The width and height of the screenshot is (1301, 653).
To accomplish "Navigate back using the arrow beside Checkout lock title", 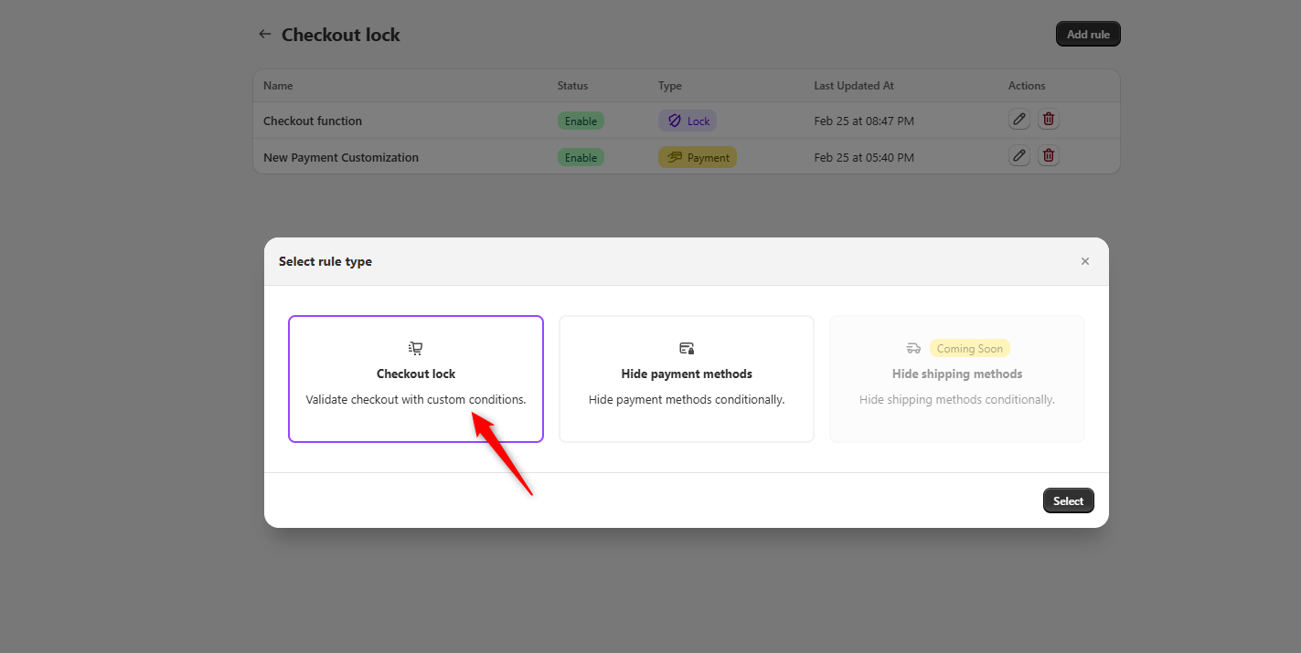I will tap(264, 34).
